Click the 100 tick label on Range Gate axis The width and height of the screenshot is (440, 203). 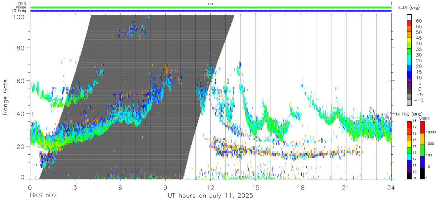(x=19, y=16)
